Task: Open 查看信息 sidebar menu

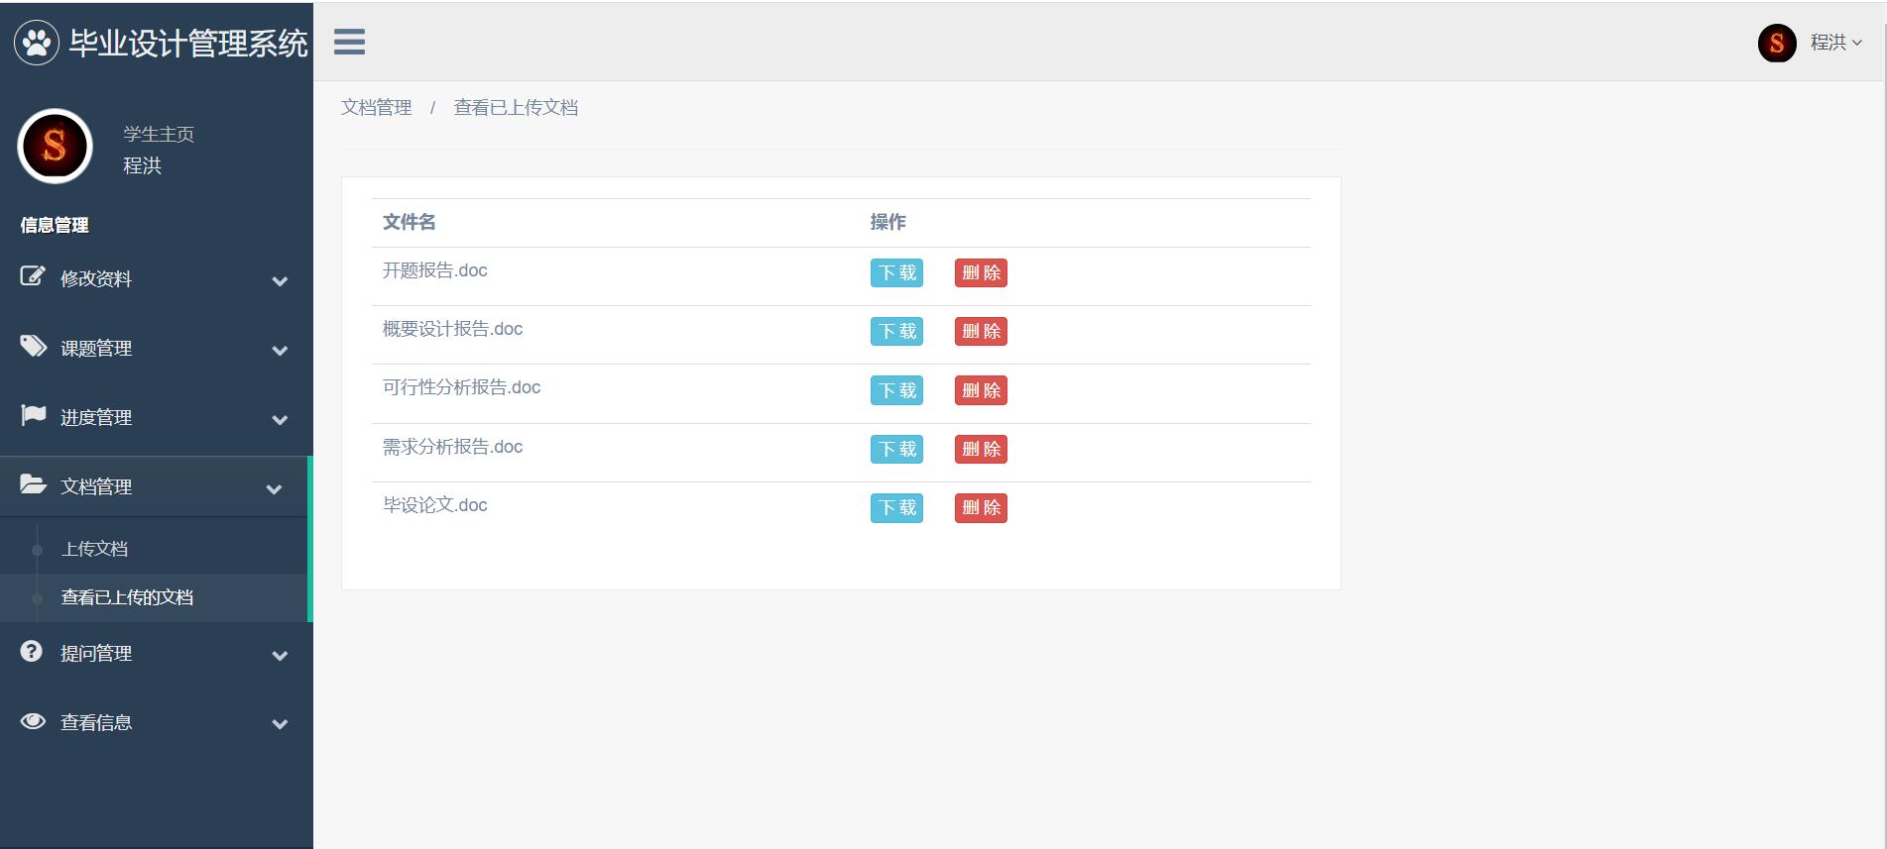Action: 157,722
